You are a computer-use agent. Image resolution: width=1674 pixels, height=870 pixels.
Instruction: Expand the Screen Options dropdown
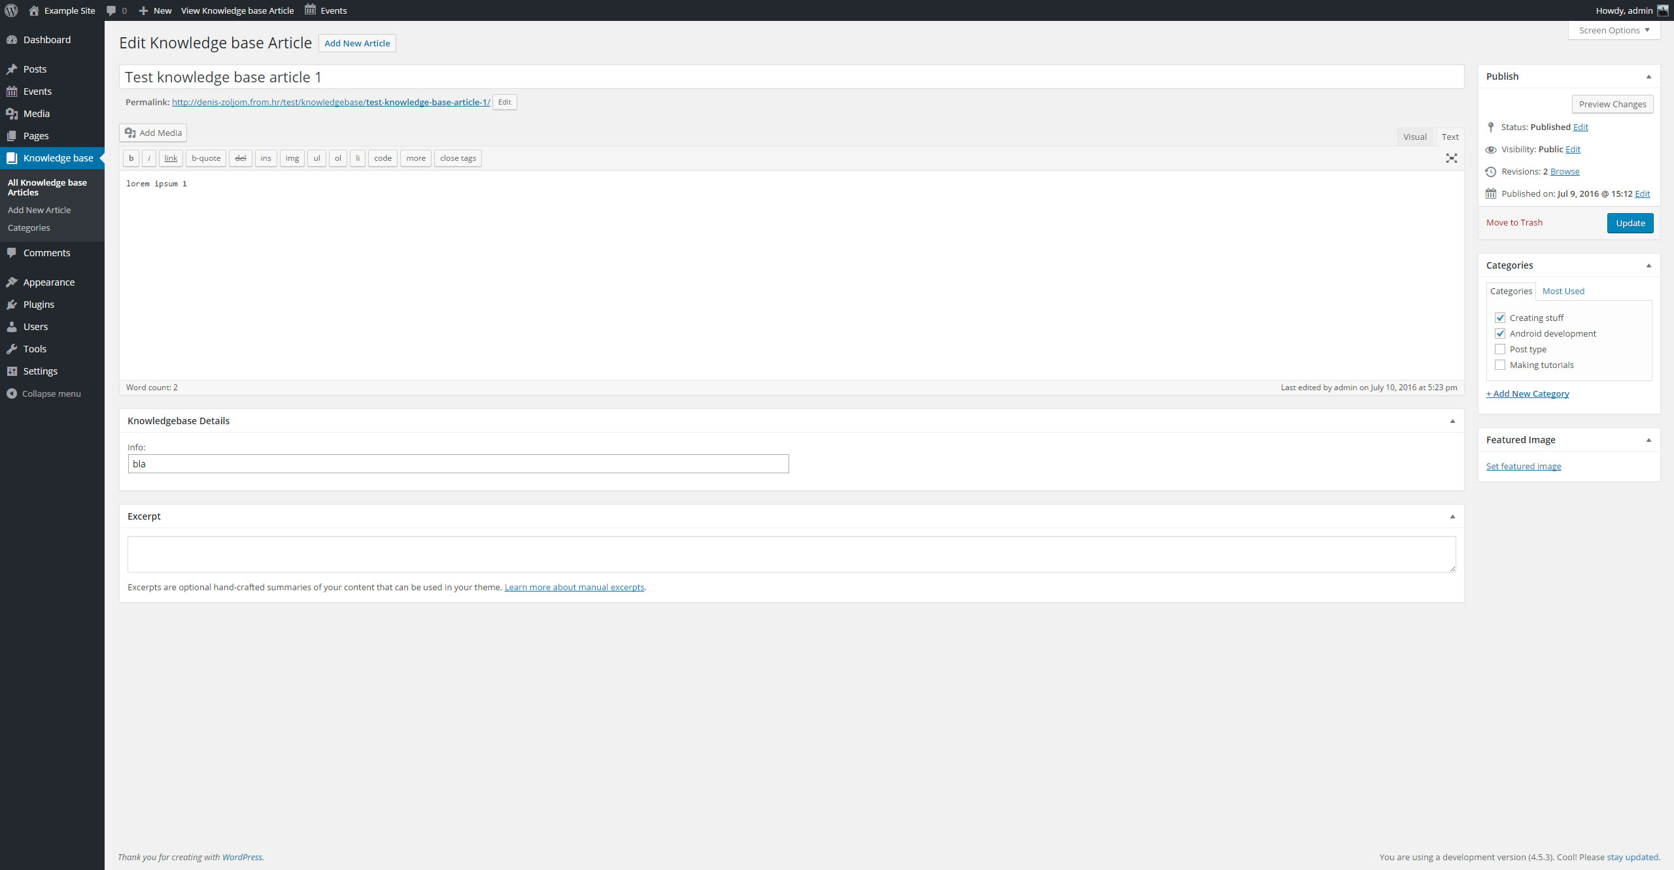point(1613,30)
